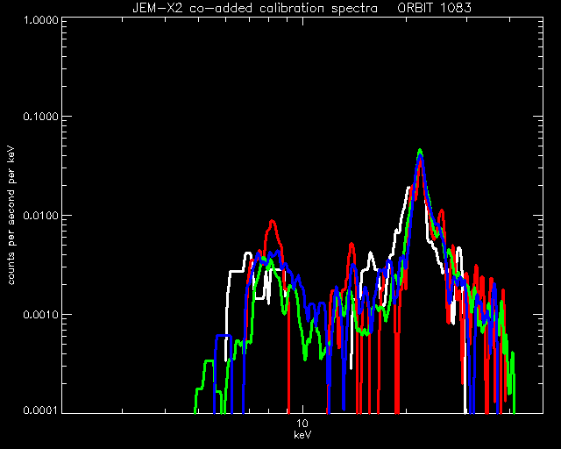Click the keV x-axis title
The image size is (561, 449).
[x=302, y=435]
